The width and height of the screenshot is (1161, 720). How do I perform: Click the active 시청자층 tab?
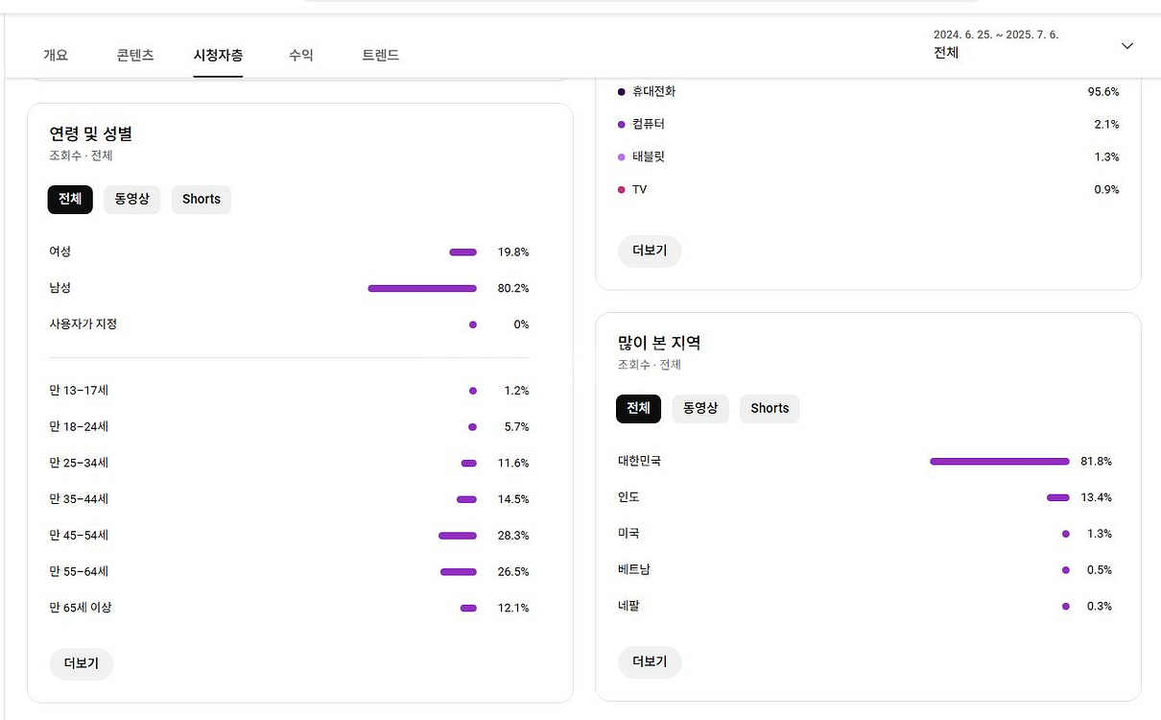pyautogui.click(x=218, y=55)
